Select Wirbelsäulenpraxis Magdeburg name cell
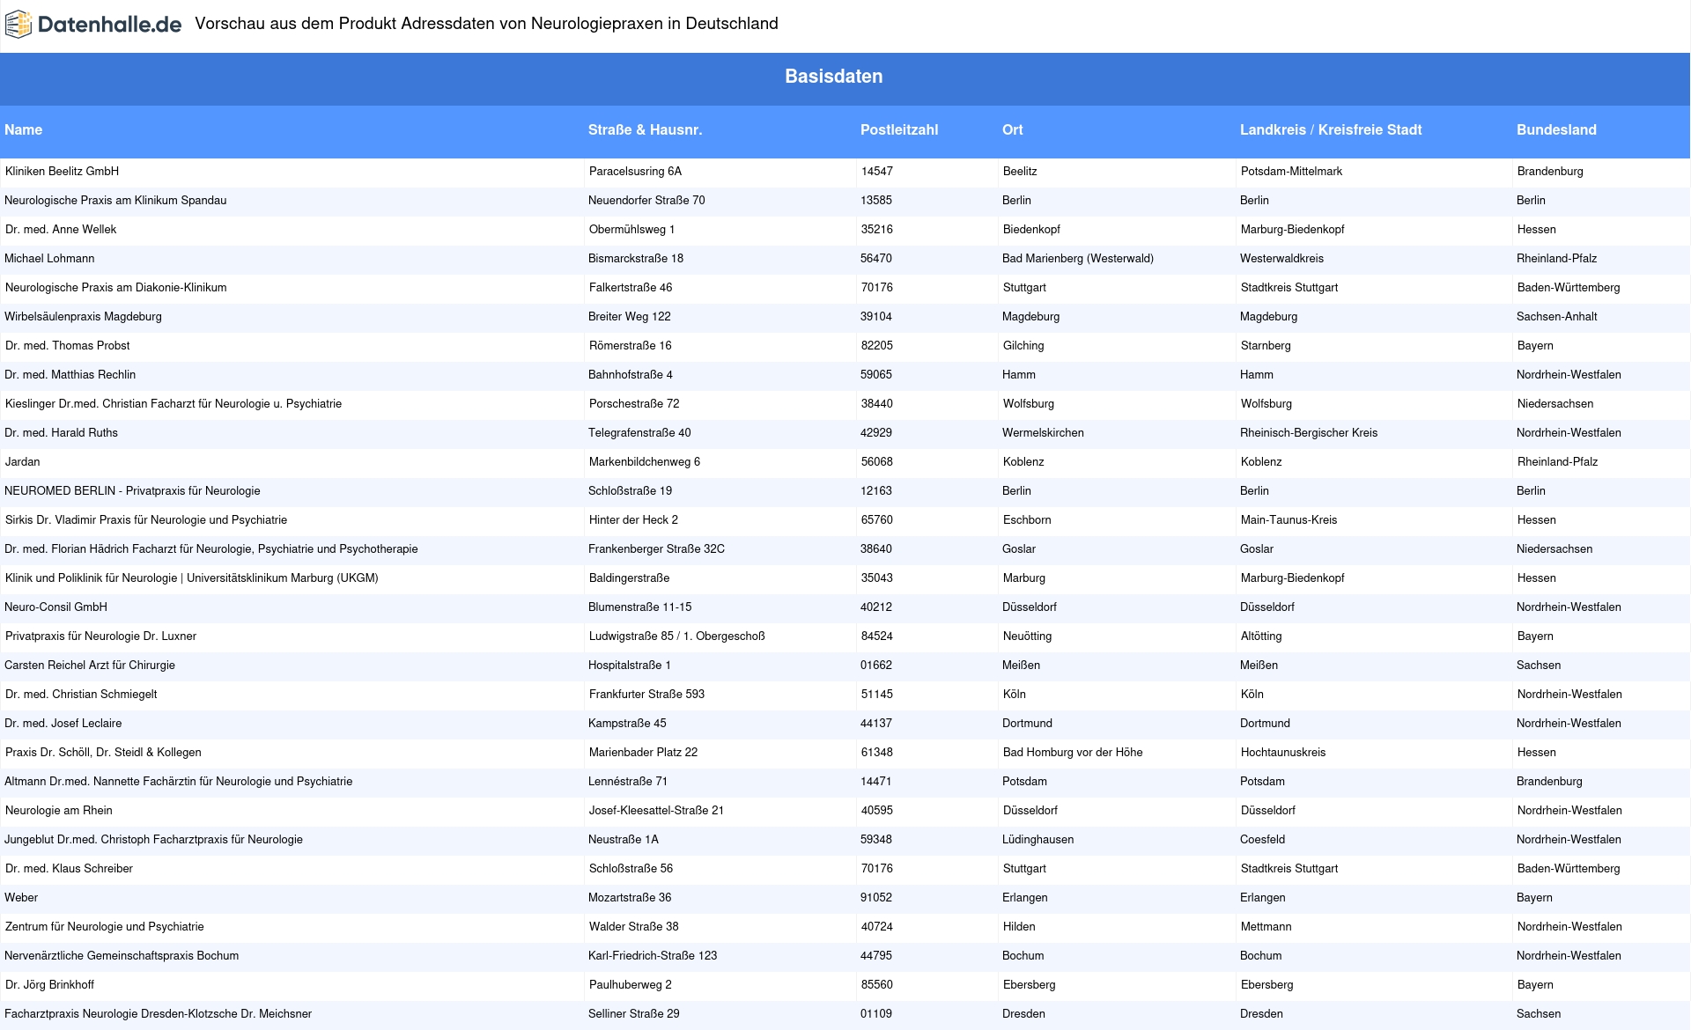 pos(83,317)
